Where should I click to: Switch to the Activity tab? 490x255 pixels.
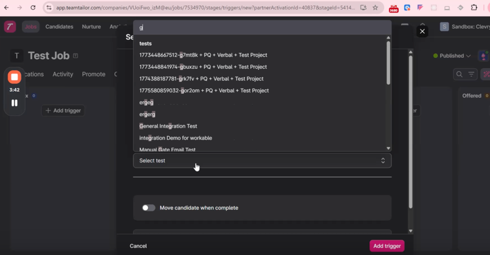click(63, 74)
